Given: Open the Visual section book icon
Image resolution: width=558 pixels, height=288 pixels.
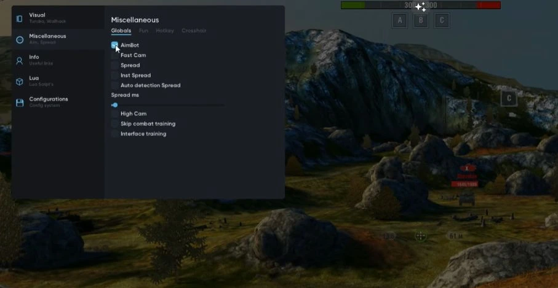Looking at the screenshot, I should tap(20, 18).
